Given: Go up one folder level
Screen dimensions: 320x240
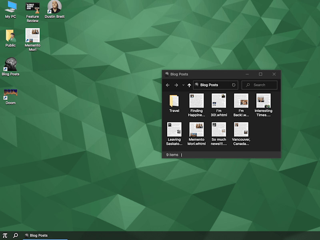Looking at the screenshot, I should point(189,85).
